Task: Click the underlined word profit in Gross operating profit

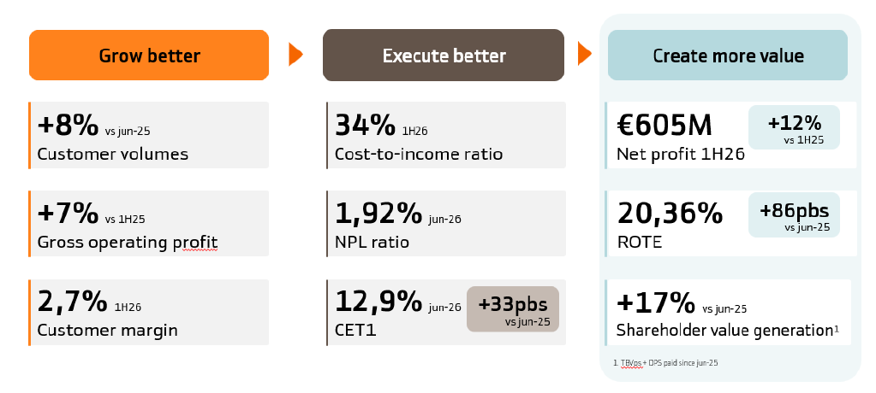Action: pos(200,243)
